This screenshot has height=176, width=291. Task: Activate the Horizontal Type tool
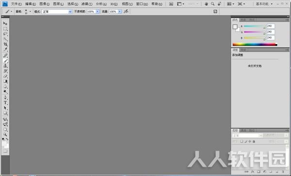tap(5, 103)
